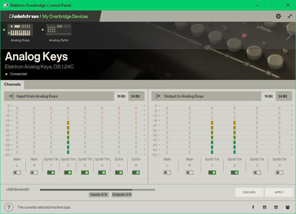Open the help question mark icon

[x=9, y=207]
